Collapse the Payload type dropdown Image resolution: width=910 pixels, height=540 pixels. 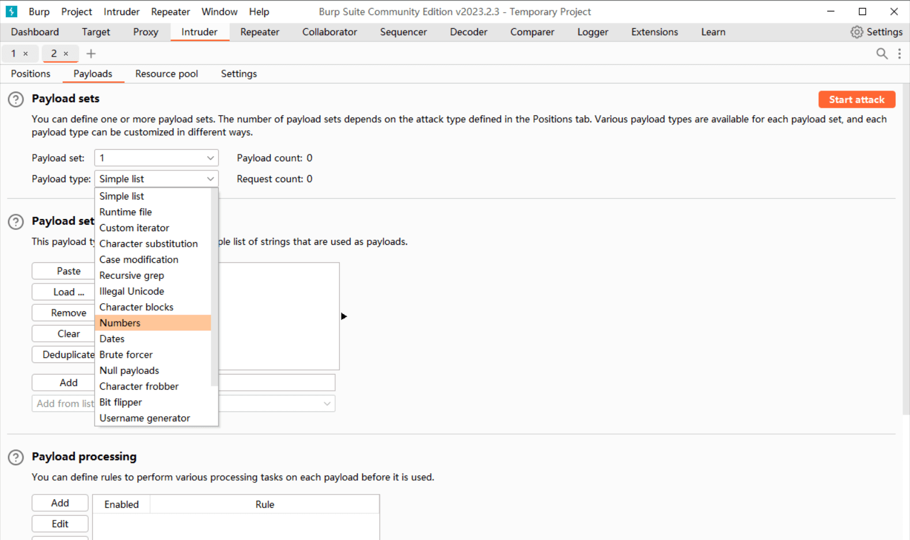click(x=210, y=179)
